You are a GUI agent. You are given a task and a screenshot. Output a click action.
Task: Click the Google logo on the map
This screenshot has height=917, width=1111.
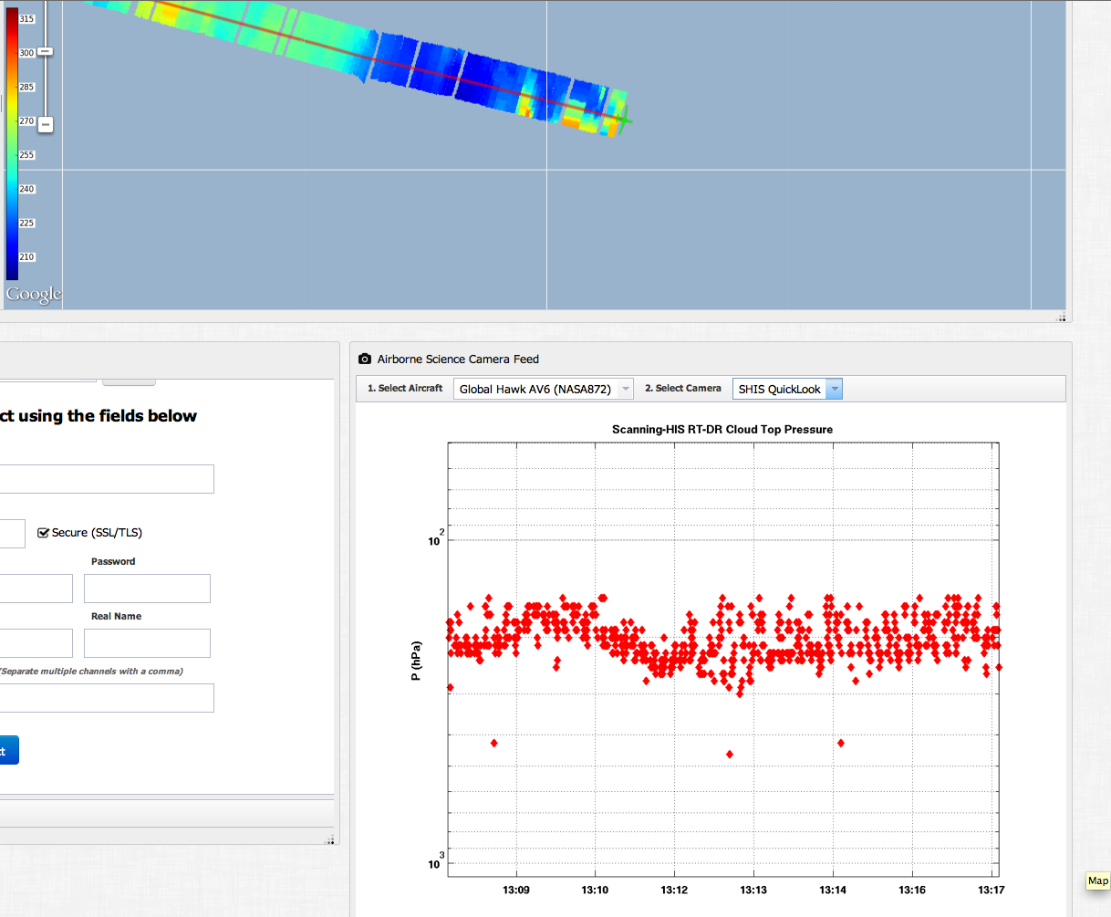point(34,294)
